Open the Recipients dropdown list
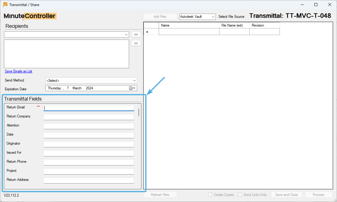Viewport: 337px width, 202px height. click(x=126, y=34)
